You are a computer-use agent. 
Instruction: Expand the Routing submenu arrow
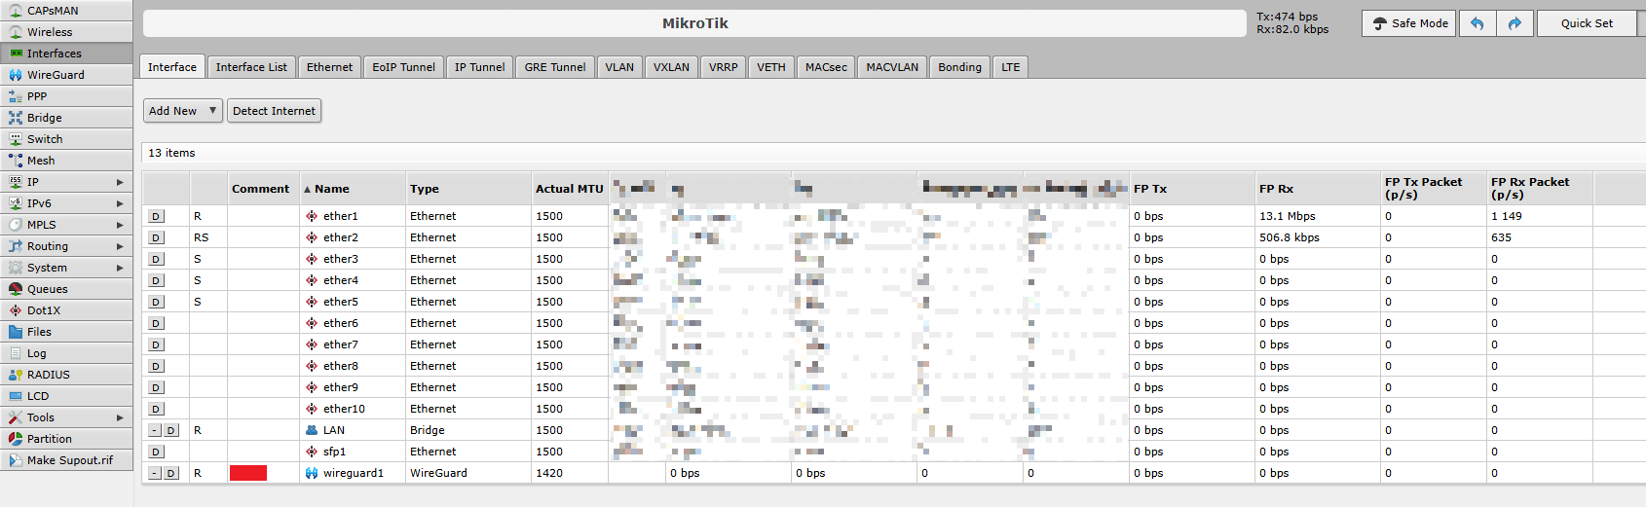[120, 246]
